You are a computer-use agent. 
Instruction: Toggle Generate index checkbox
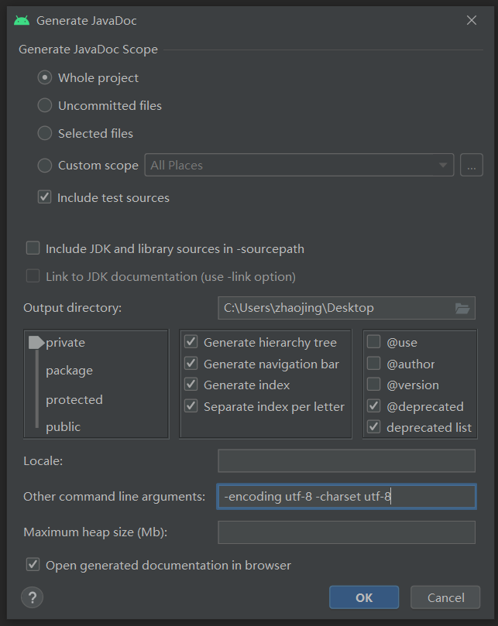(x=191, y=385)
